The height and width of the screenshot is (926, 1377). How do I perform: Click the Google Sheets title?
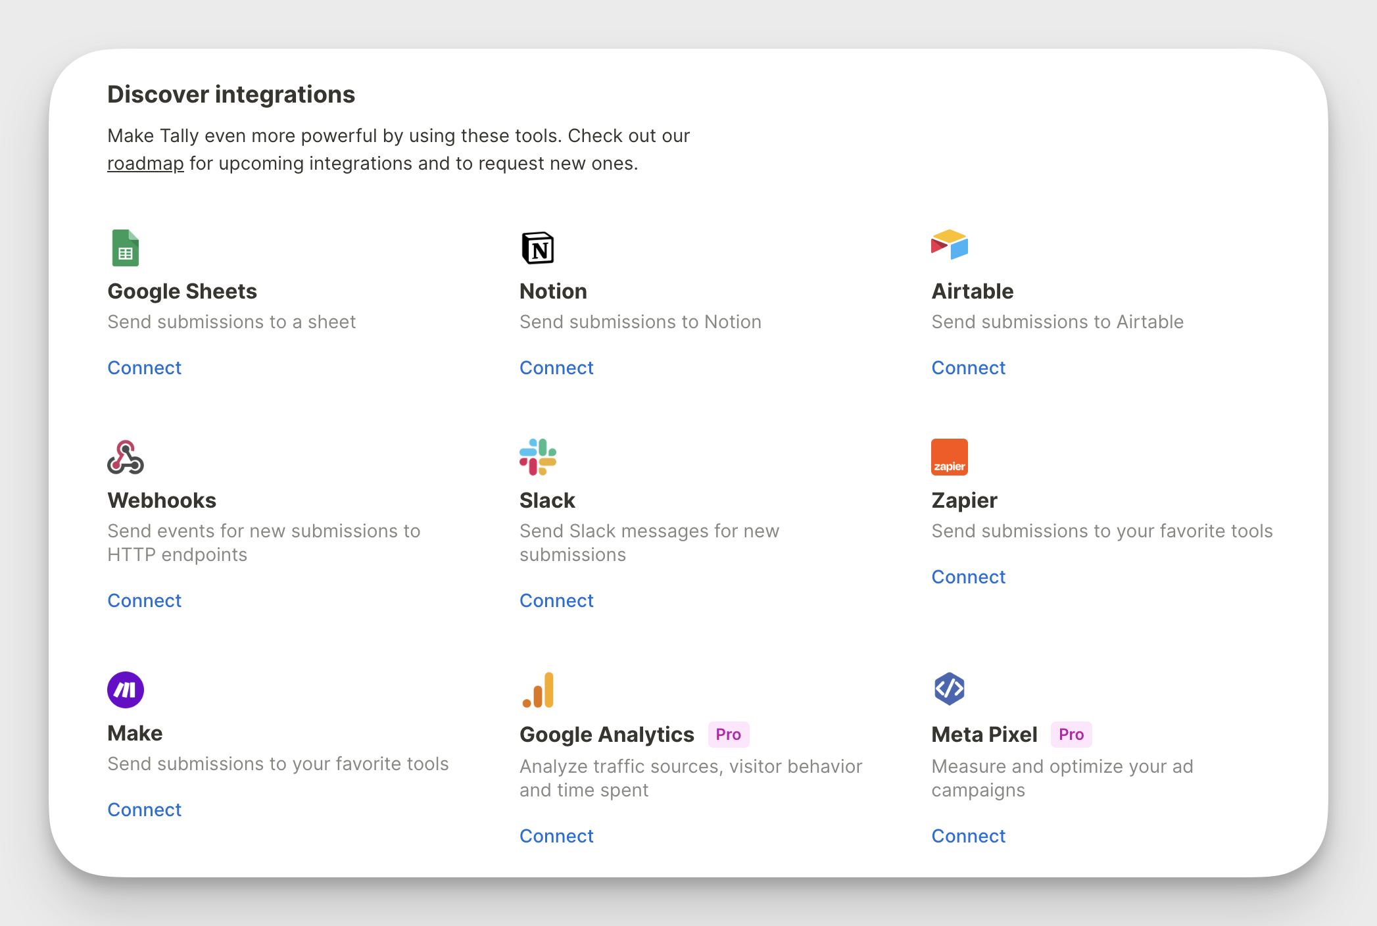coord(182,291)
